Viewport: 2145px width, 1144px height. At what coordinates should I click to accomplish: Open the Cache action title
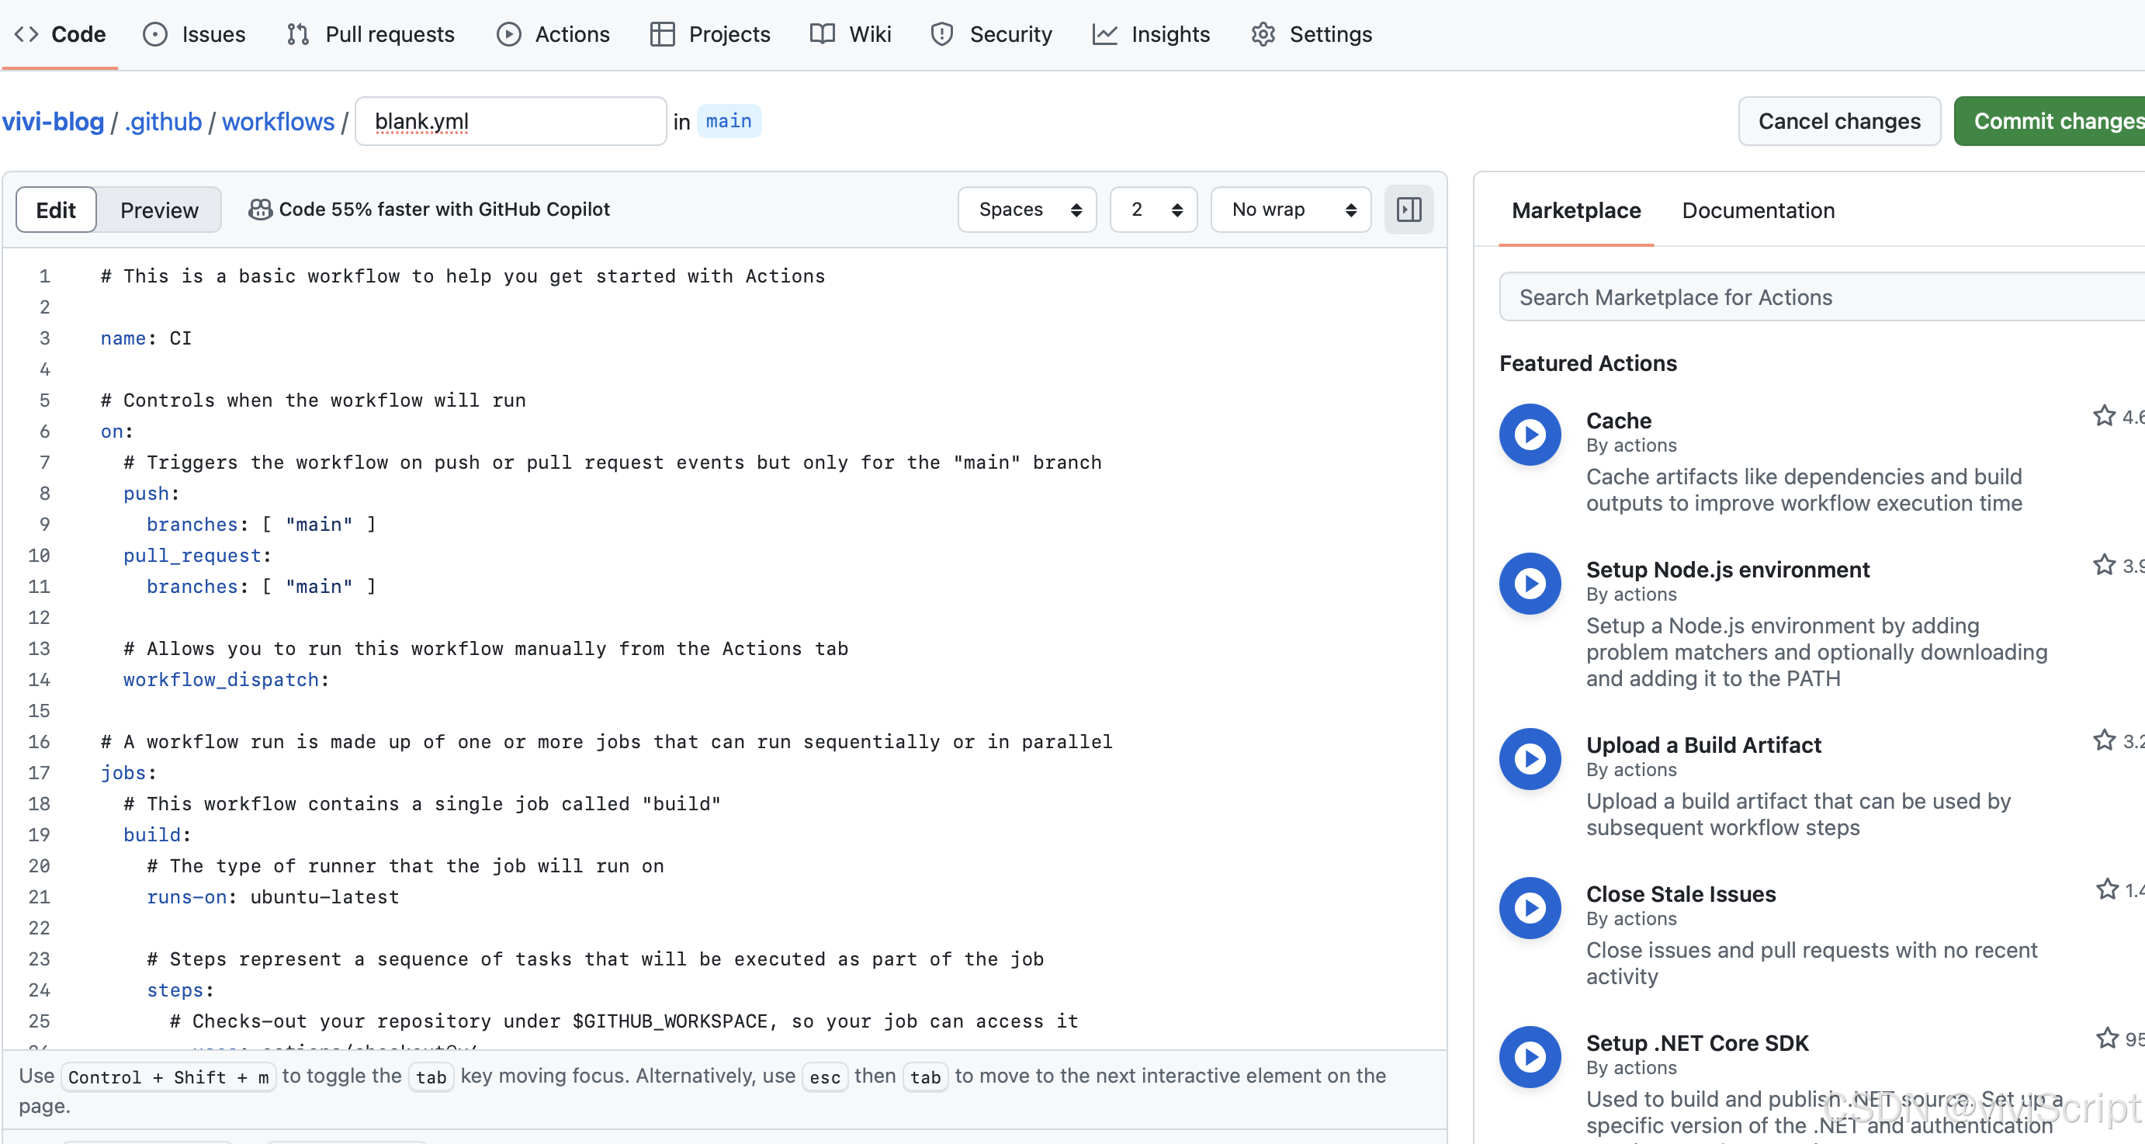pos(1619,421)
